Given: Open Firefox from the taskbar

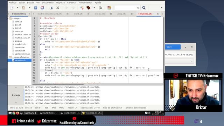Looking at the screenshot, I should [x=17, y=113].
